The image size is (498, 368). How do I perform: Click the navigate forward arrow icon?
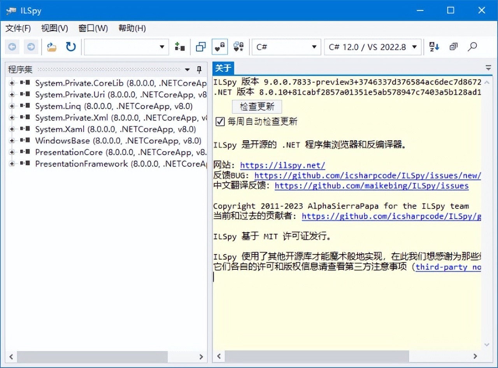click(31, 46)
